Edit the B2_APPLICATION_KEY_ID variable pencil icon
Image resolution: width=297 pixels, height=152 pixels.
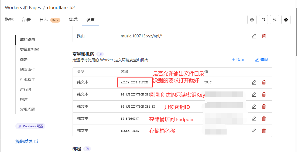pyautogui.click(x=254, y=107)
